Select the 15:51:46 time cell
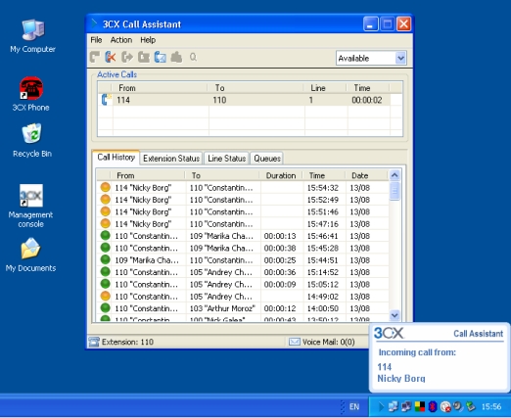 (323, 211)
